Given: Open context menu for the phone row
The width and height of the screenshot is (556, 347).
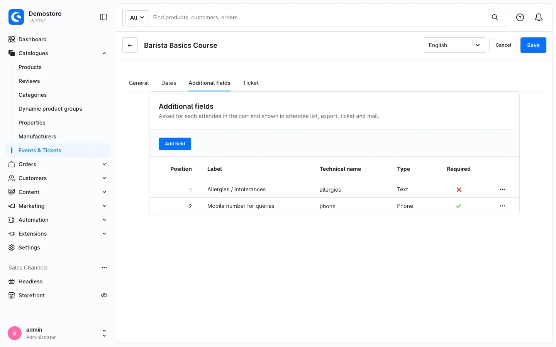Looking at the screenshot, I should (x=502, y=206).
